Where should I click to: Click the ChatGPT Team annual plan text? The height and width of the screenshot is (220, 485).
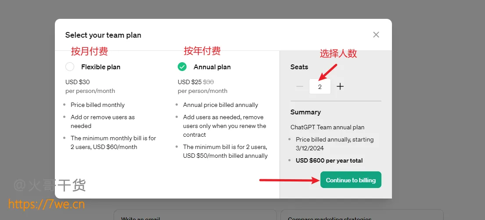coord(327,127)
